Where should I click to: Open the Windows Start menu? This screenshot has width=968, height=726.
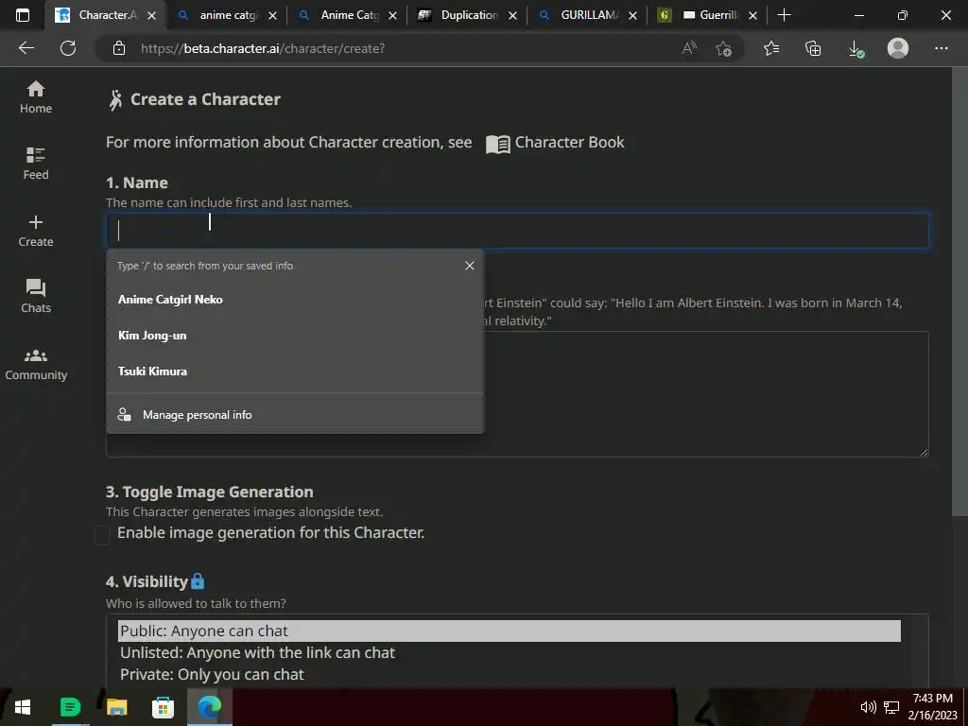point(23,707)
